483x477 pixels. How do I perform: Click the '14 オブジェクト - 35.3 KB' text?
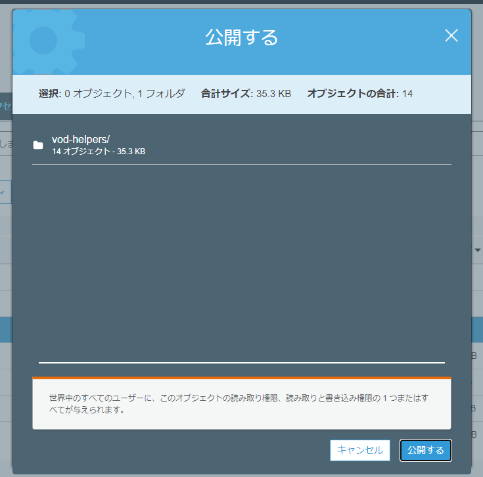[99, 152]
